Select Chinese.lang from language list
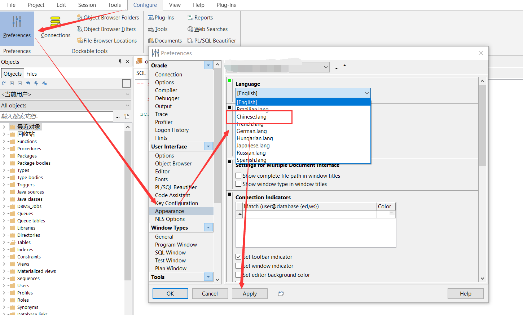The image size is (523, 315). tap(303, 117)
